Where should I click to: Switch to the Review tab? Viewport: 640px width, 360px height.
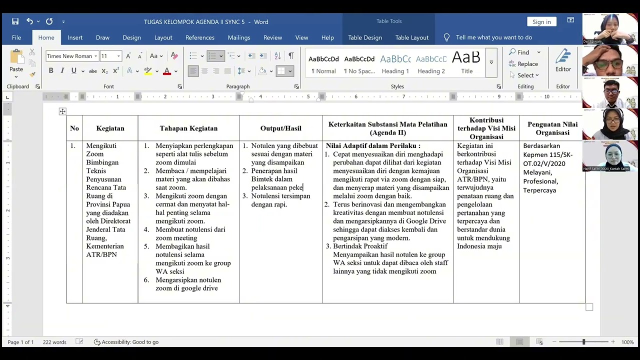pos(272,37)
